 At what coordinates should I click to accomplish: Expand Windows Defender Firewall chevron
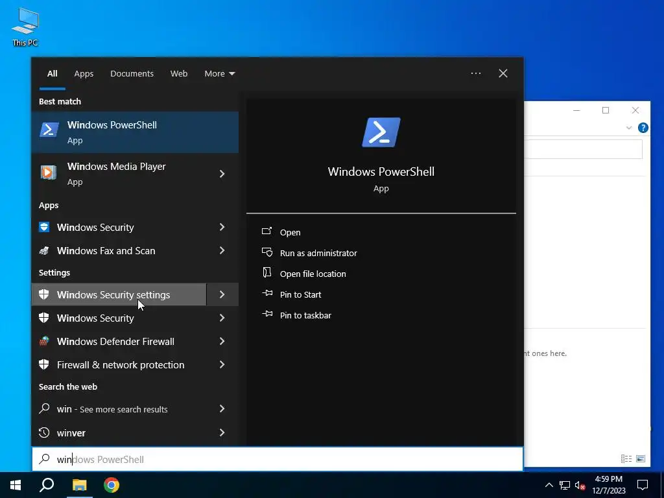tap(222, 341)
